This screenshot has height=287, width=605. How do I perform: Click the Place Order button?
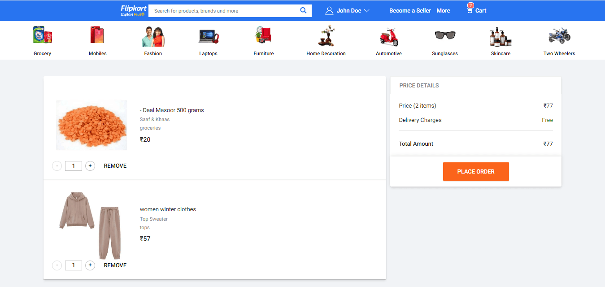coord(476,172)
